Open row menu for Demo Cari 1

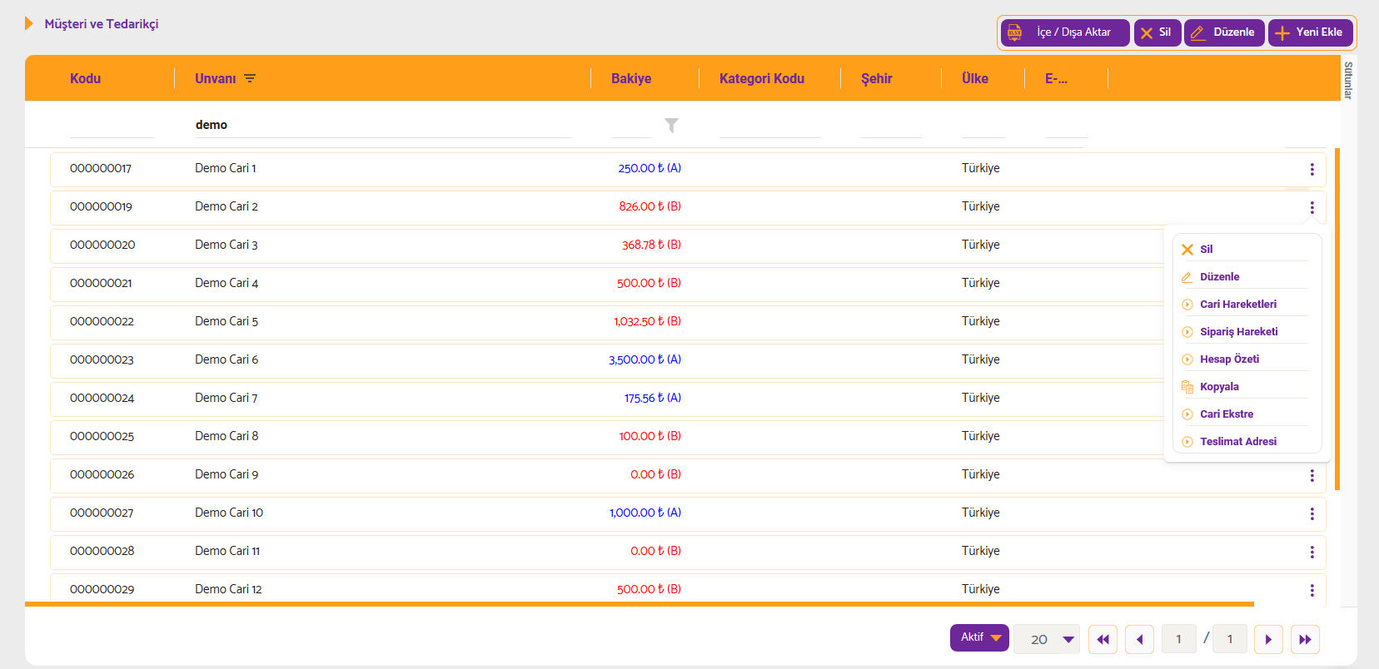click(x=1312, y=169)
